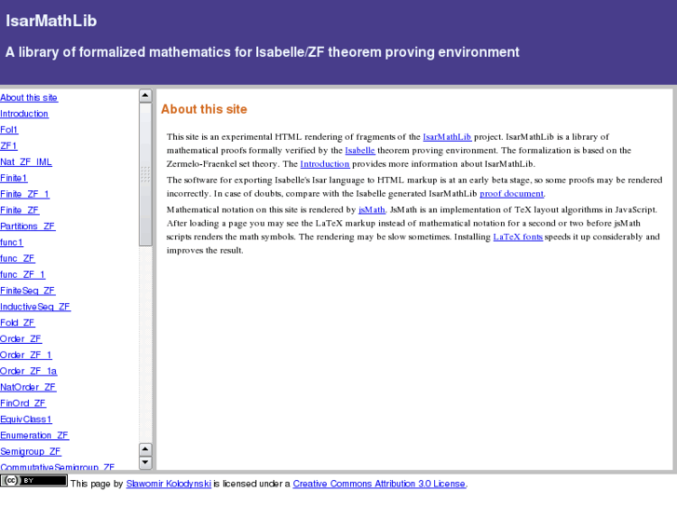This screenshot has height=508, width=677.
Task: Open the FiniteSeq_ZF link
Action: coord(28,291)
